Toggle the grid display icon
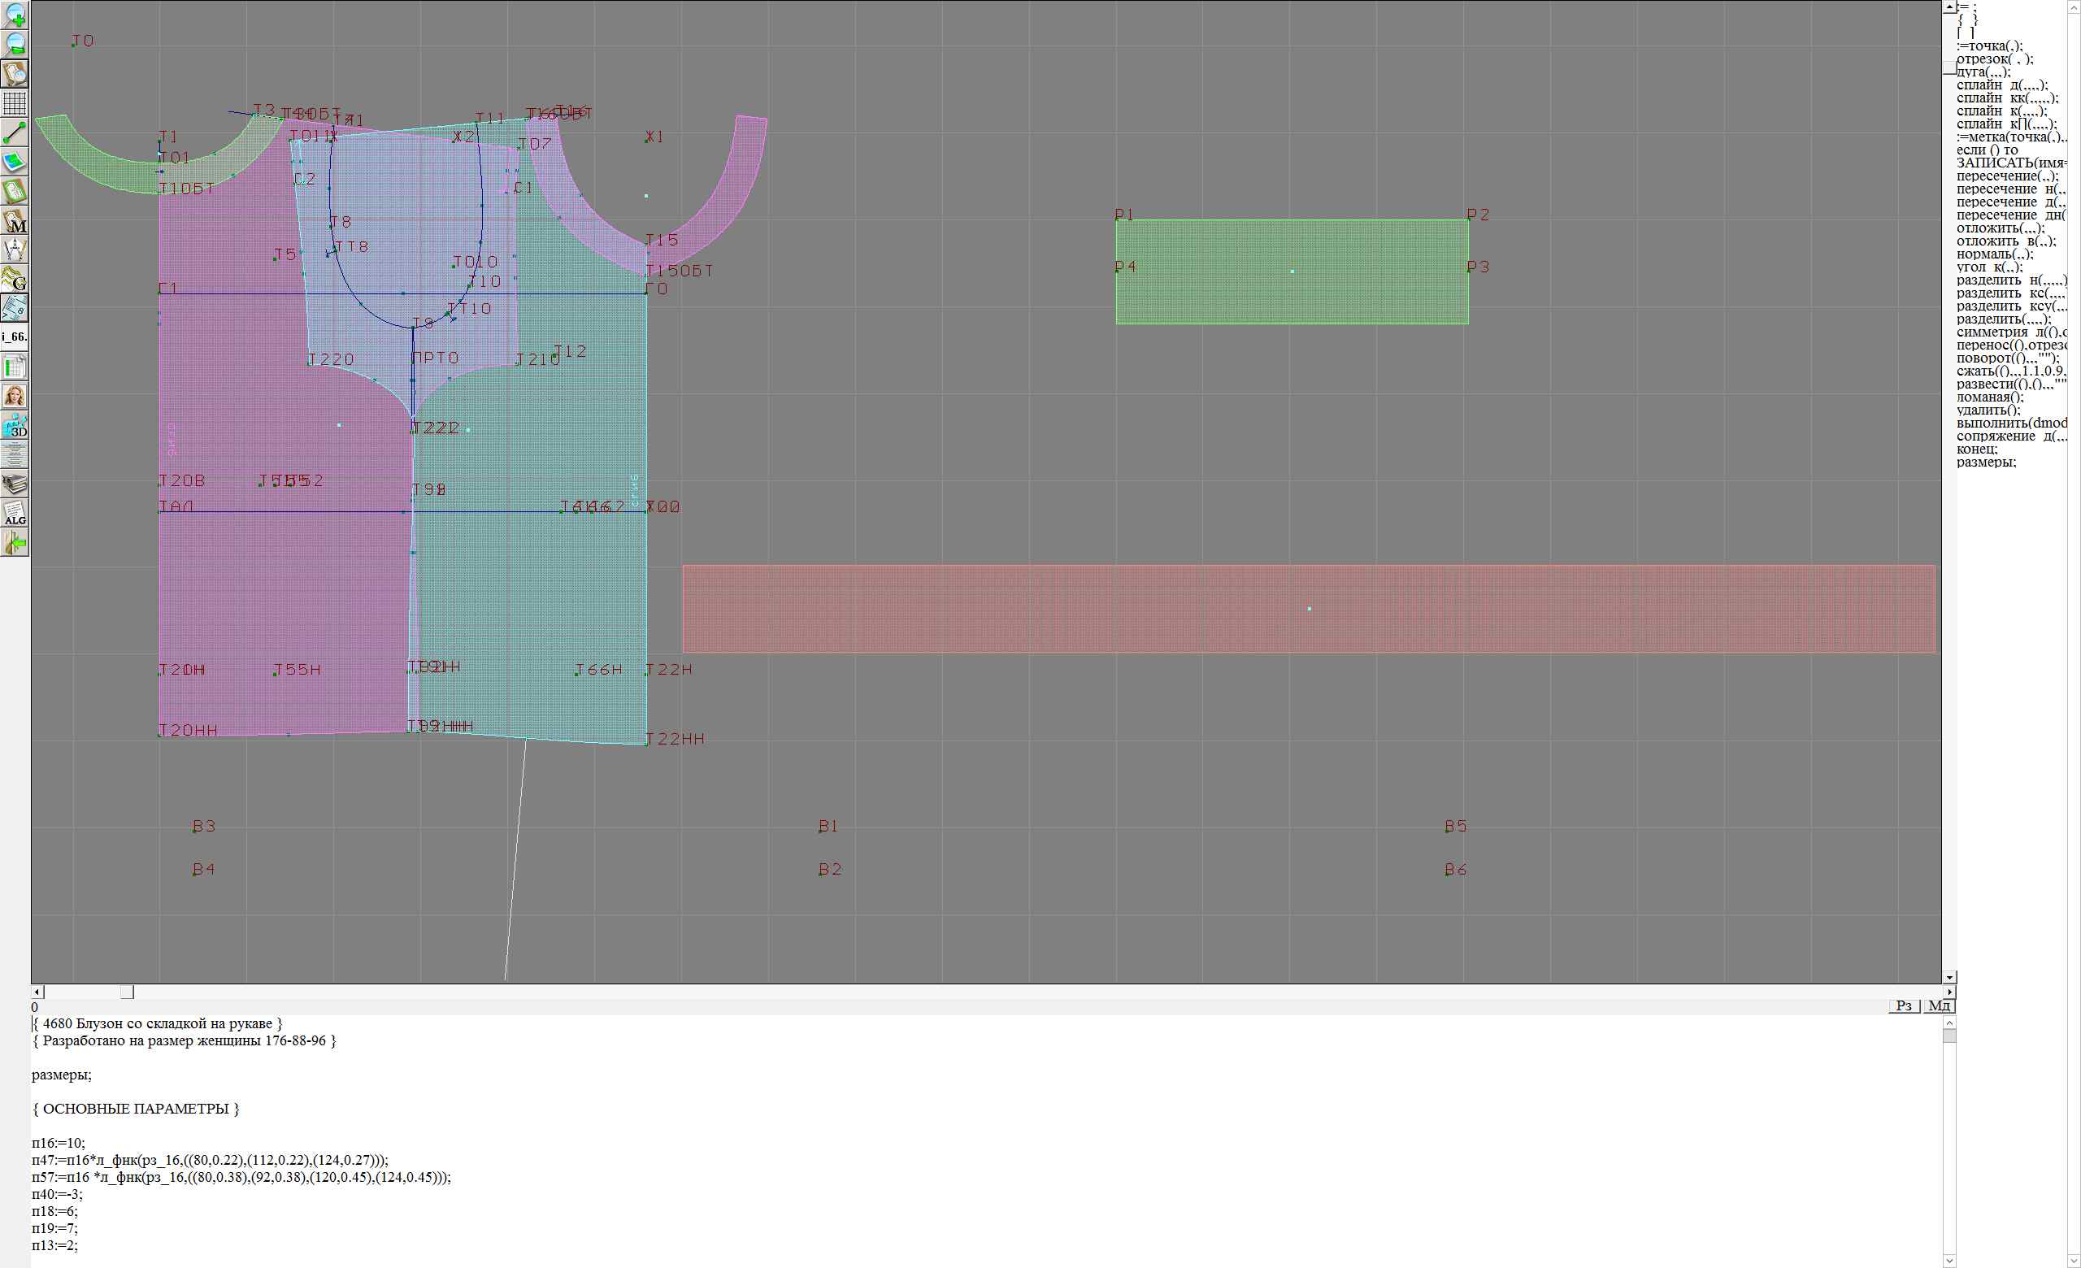The width and height of the screenshot is (2081, 1268). click(x=15, y=103)
